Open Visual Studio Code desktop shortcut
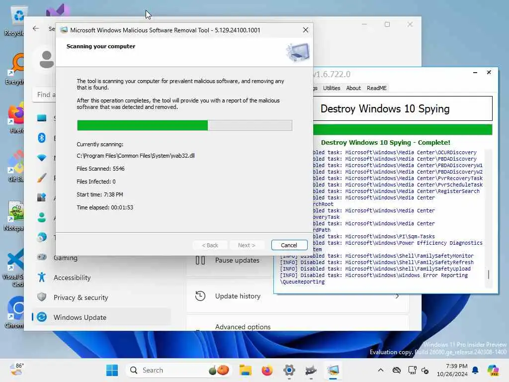Viewport: 509px width, 382px height. 13,267
